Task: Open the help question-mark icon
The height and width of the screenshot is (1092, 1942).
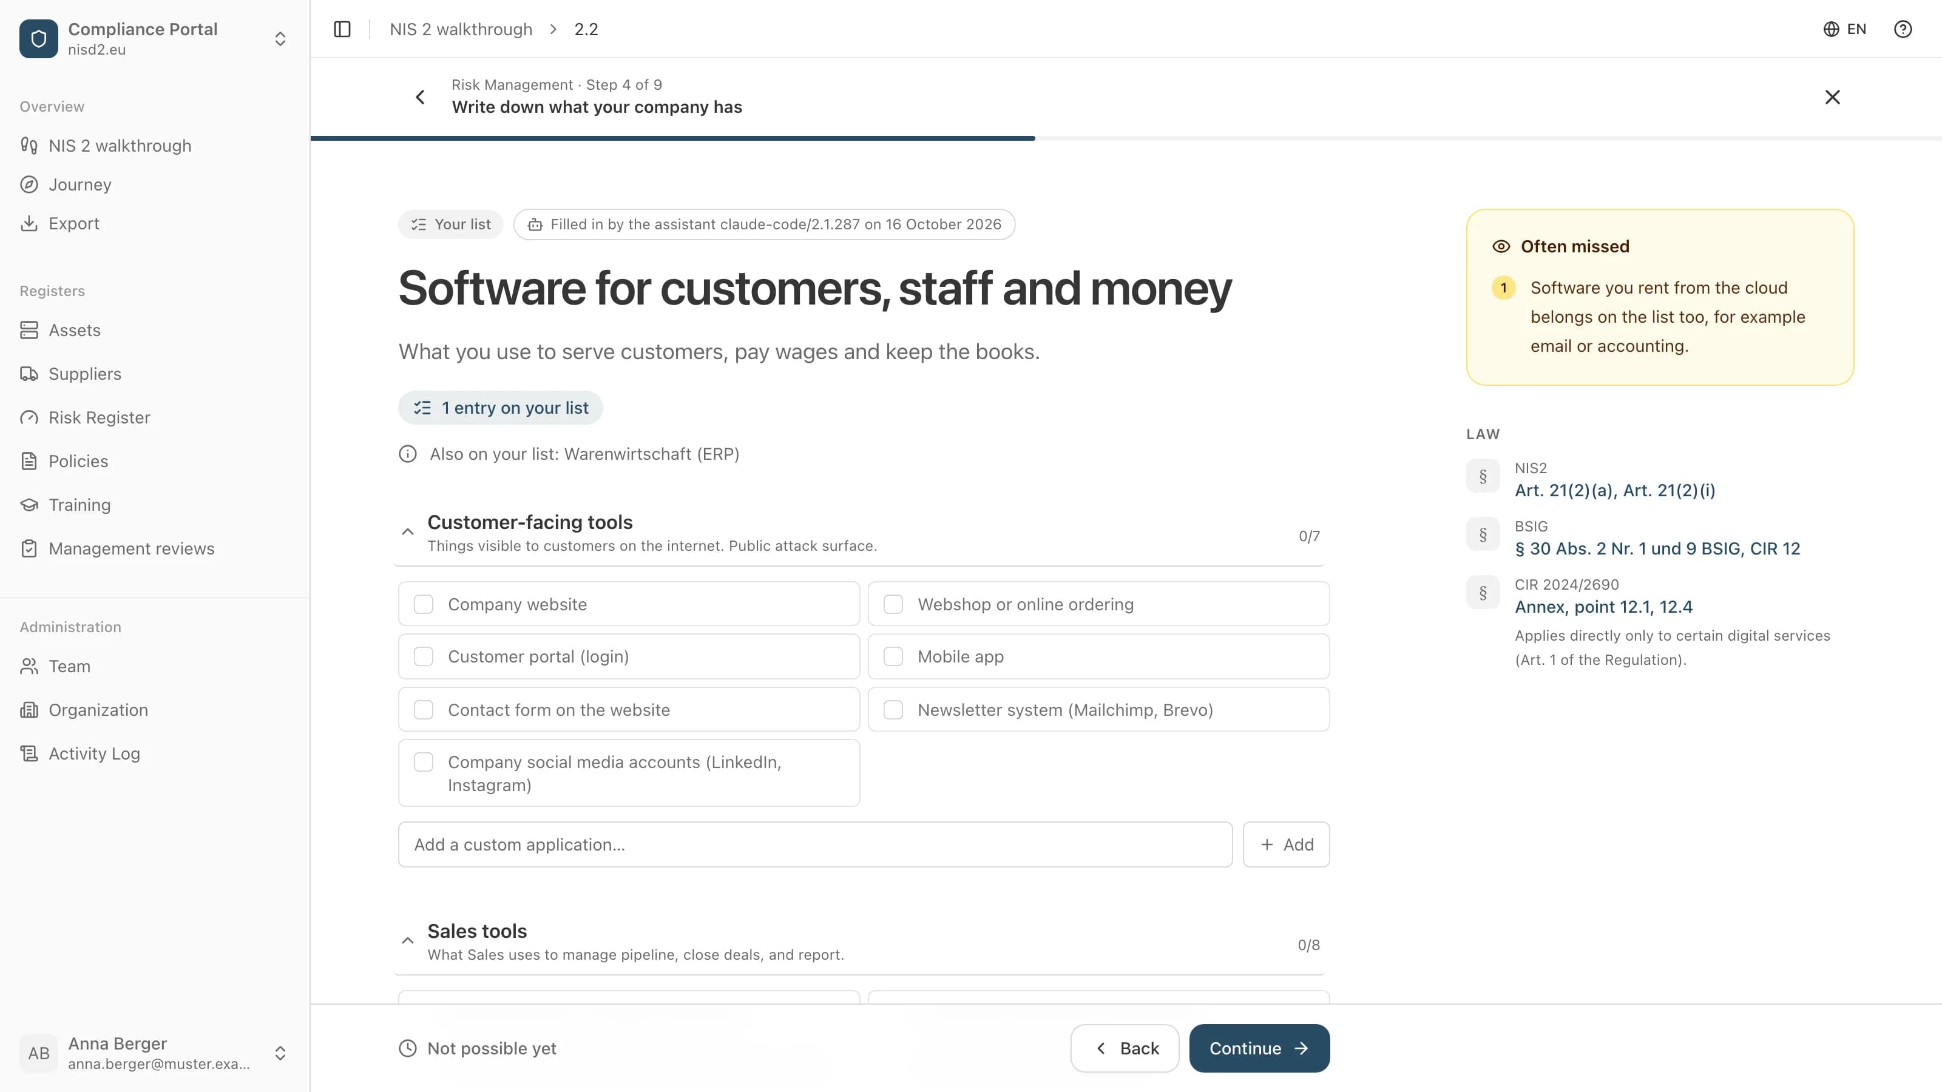Action: click(x=1903, y=29)
